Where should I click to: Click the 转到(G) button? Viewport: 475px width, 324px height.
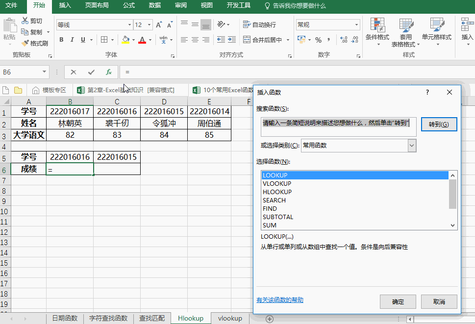click(439, 124)
